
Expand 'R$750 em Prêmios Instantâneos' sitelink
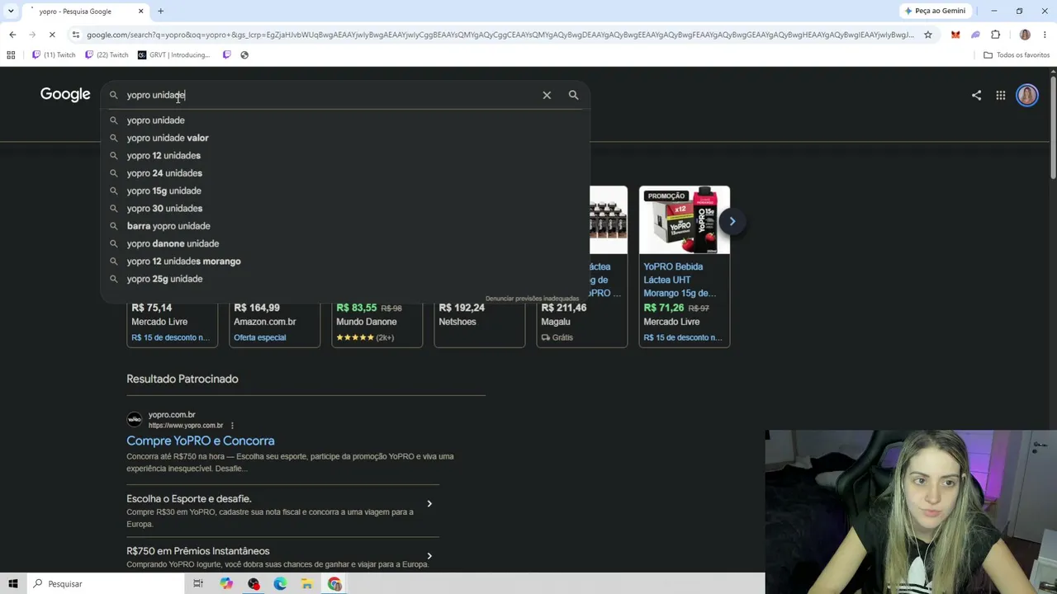pos(429,557)
